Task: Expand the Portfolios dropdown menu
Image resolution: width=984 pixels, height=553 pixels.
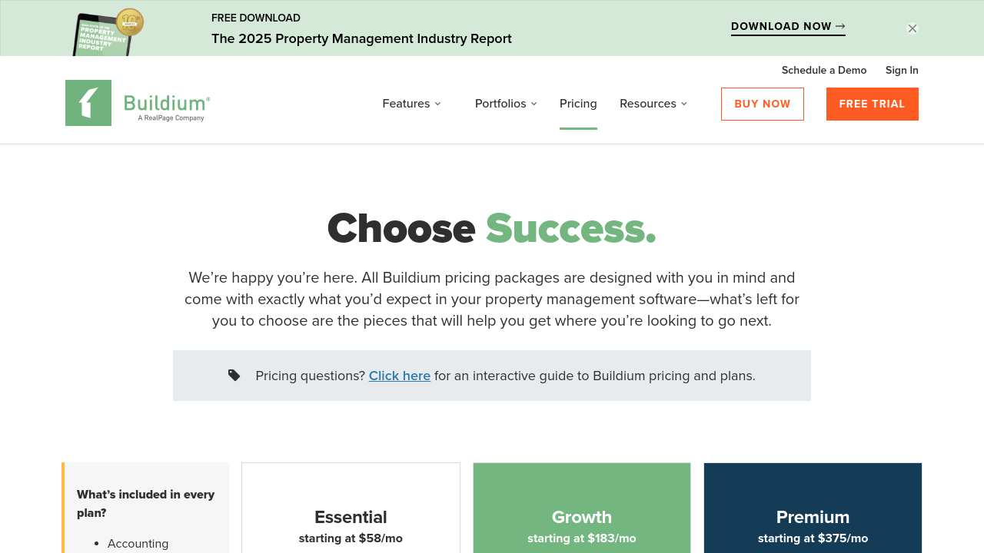Action: pyautogui.click(x=506, y=104)
